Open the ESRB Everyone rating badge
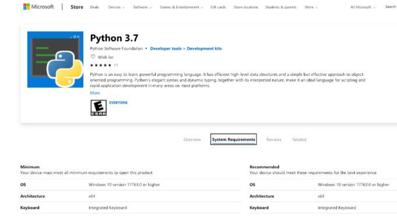Viewport: 397px width, 223px height. (99, 108)
